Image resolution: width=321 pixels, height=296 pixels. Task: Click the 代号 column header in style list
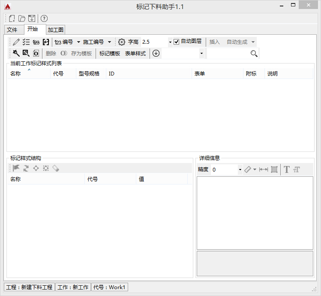point(63,73)
